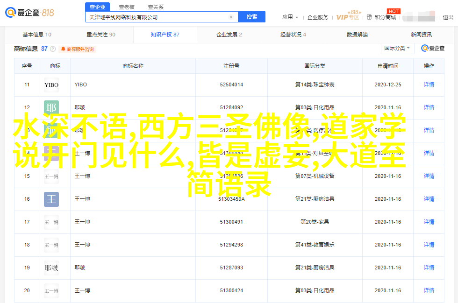Open the YIBO trademark image thumbnail

tap(51, 85)
